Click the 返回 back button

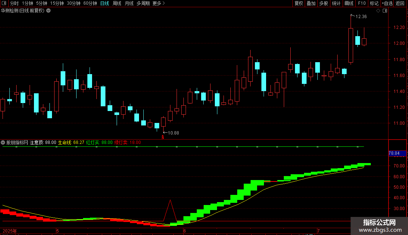pos(400,3)
